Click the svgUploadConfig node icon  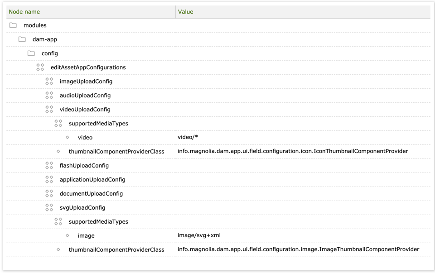pos(49,208)
